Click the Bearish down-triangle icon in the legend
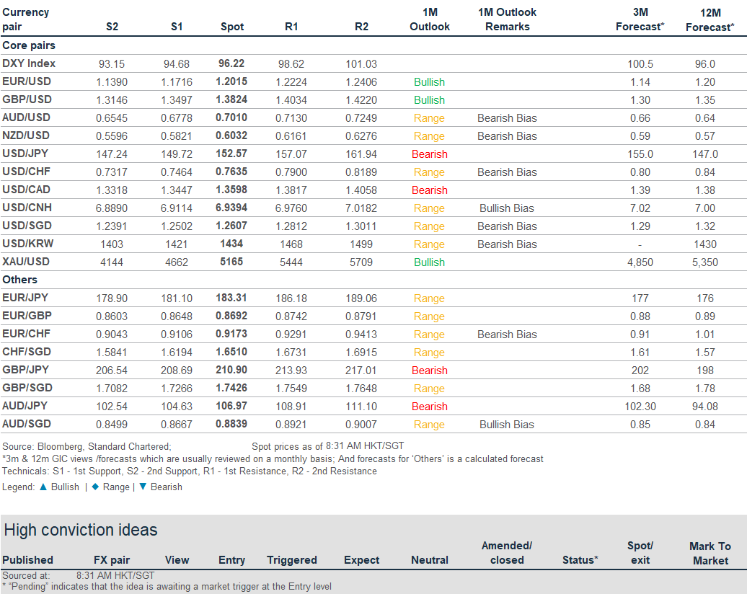Image resolution: width=747 pixels, height=594 pixels. 142,487
